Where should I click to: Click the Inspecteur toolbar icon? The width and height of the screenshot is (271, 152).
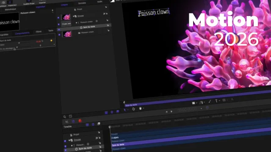click(10, 2)
